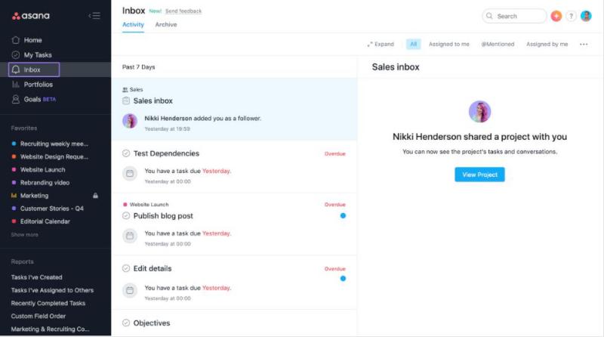Click the calendar icon under Test Dependencies

coord(130,174)
